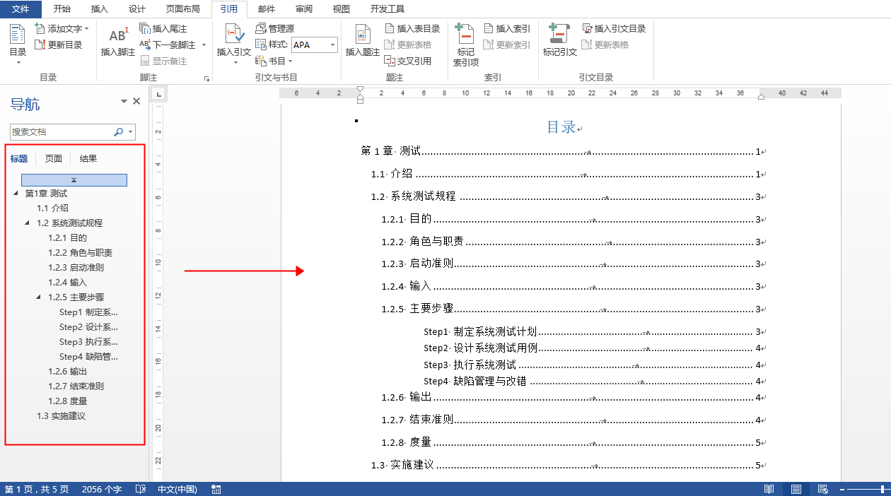
Task: Select 1.1 介绍 in the navigation pane
Action: coord(53,208)
